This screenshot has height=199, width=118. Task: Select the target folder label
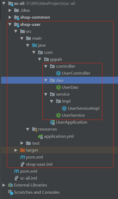[32, 150]
